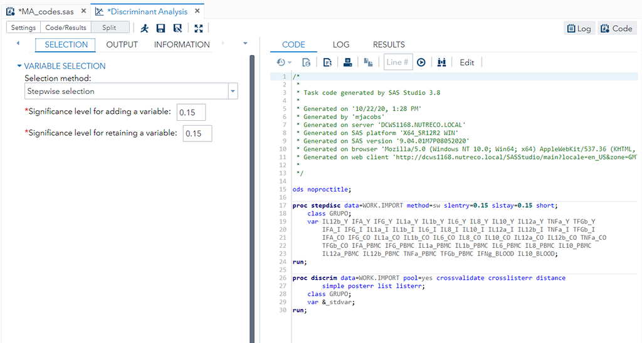
Task: Click the Edit button in code toolbar
Action: point(467,62)
